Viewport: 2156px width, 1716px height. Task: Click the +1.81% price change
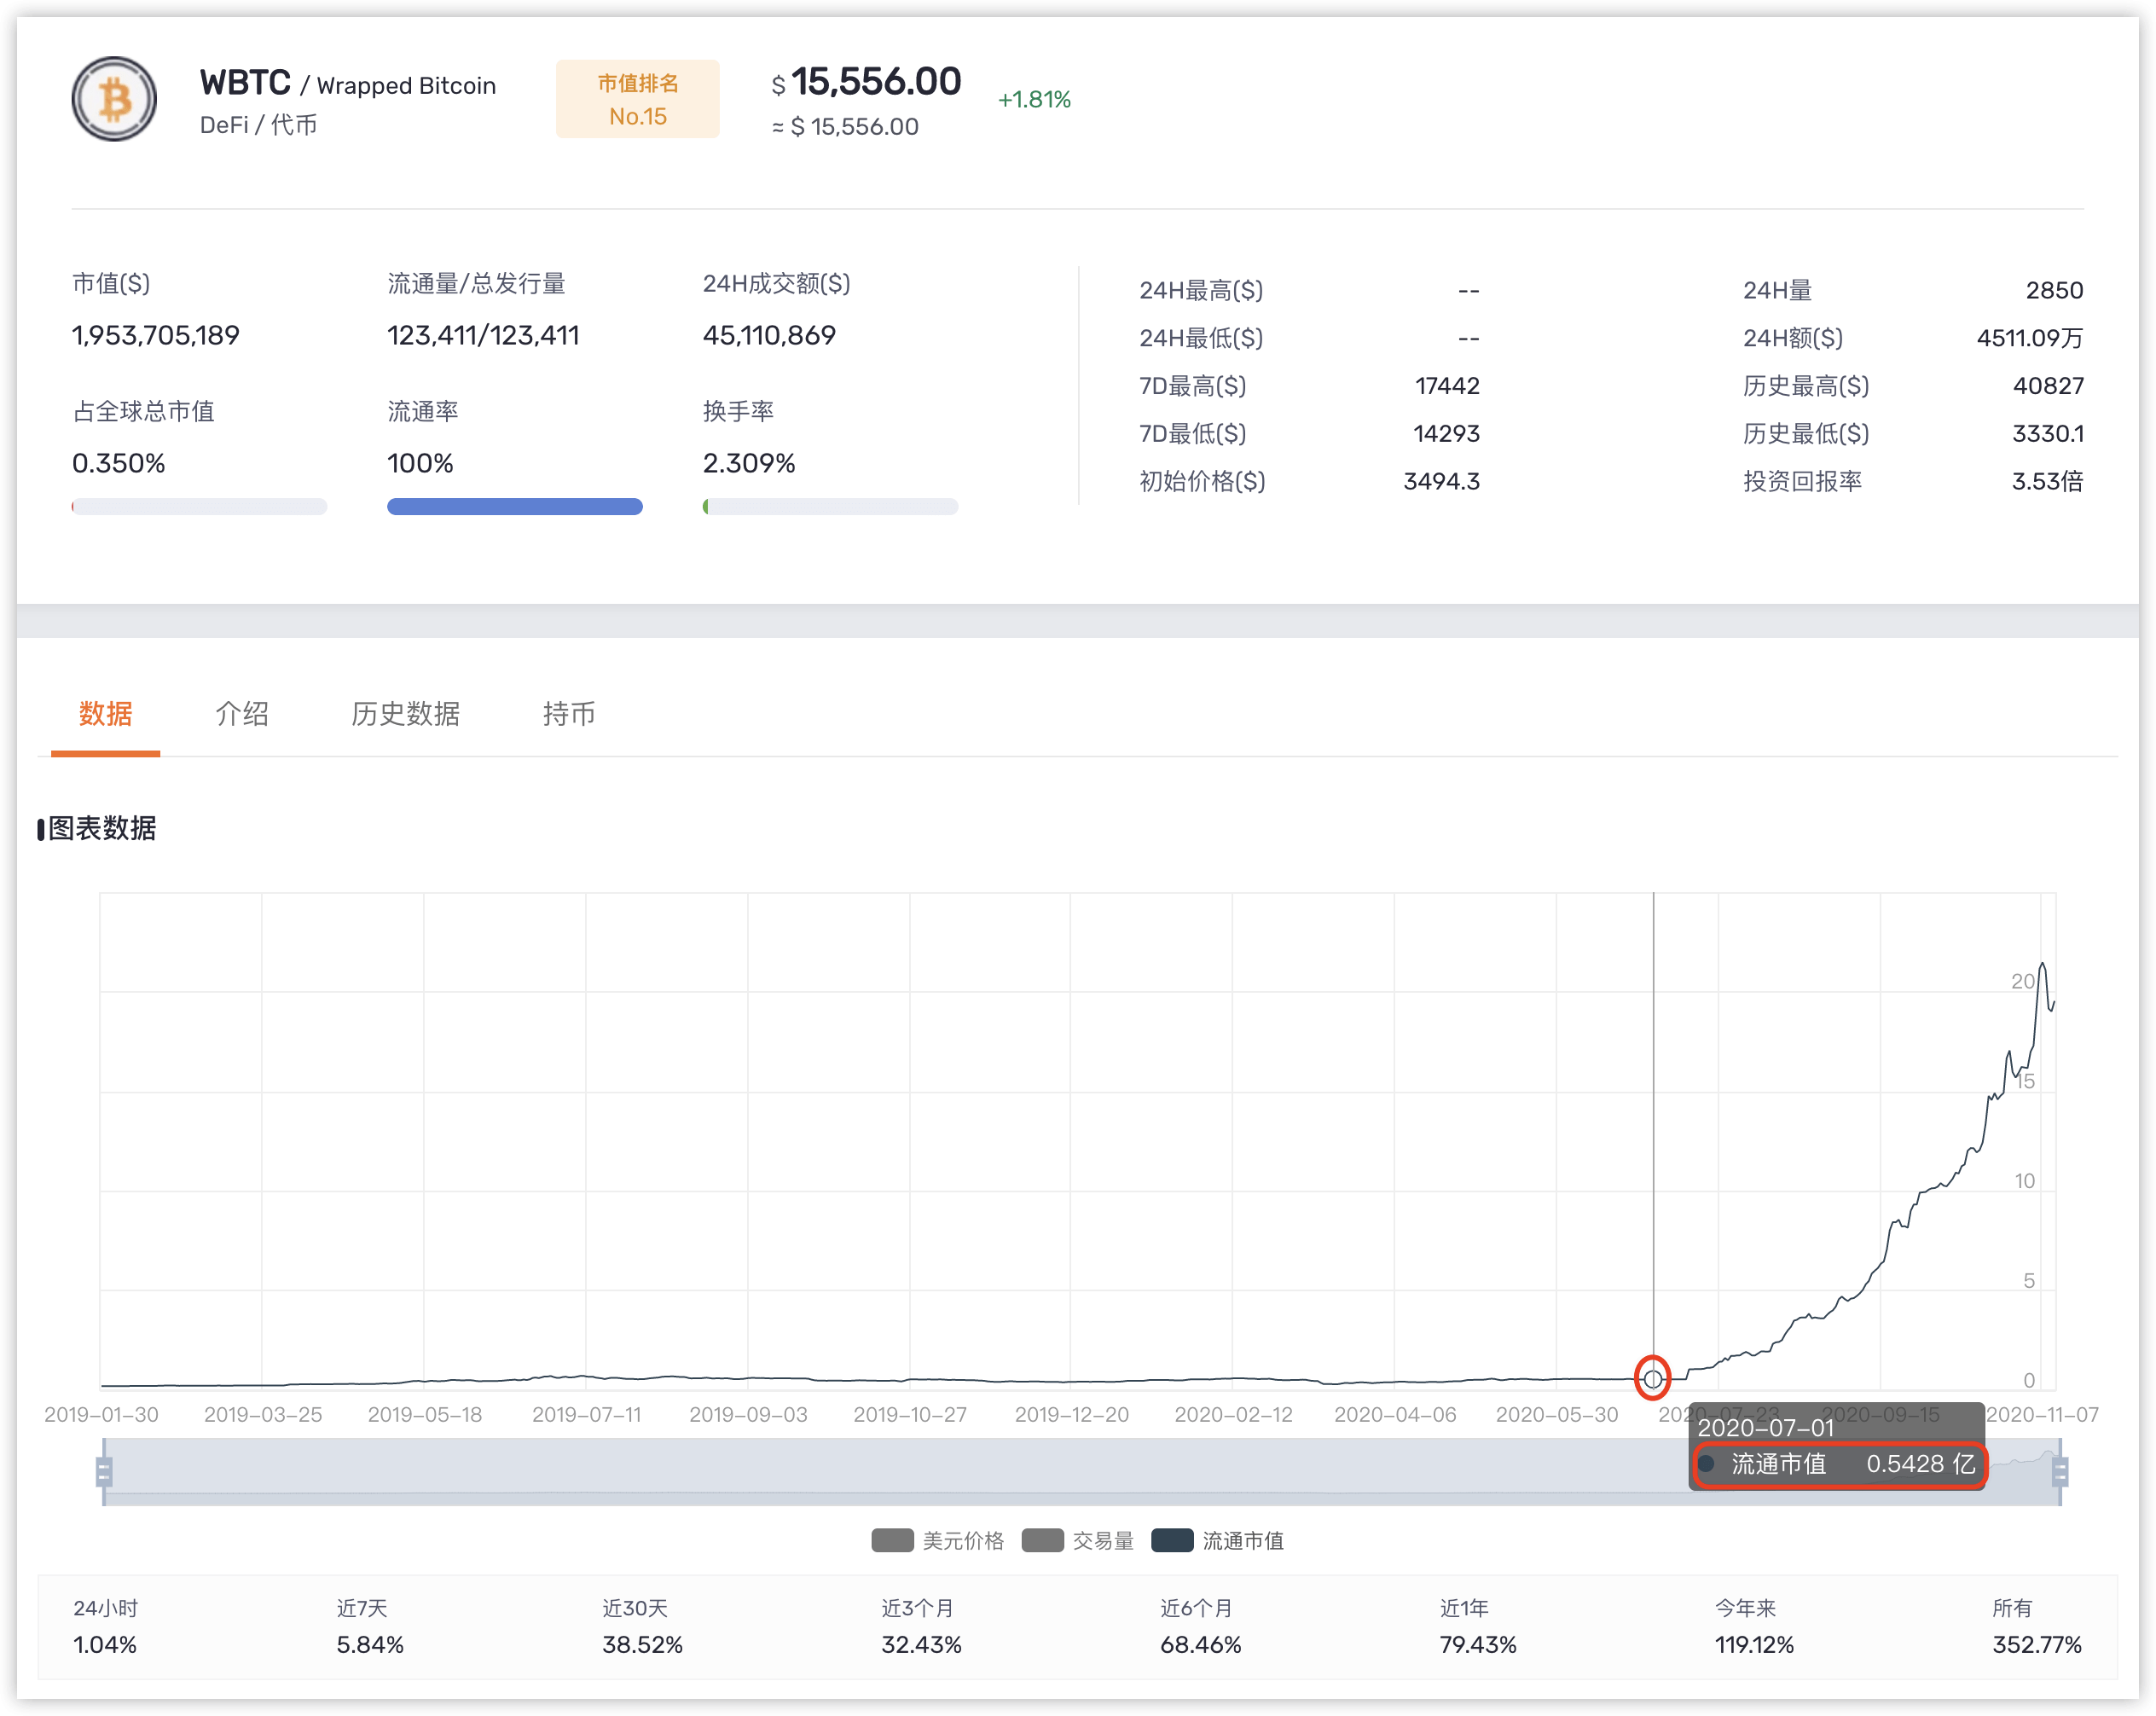1034,99
